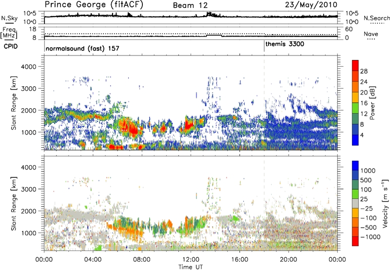Click the 'Power [dB]' color bar label
This screenshot has height=270, width=390.
372,103
